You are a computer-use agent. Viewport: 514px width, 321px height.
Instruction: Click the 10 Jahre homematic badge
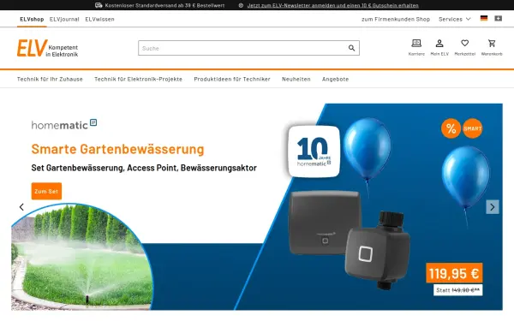314,152
